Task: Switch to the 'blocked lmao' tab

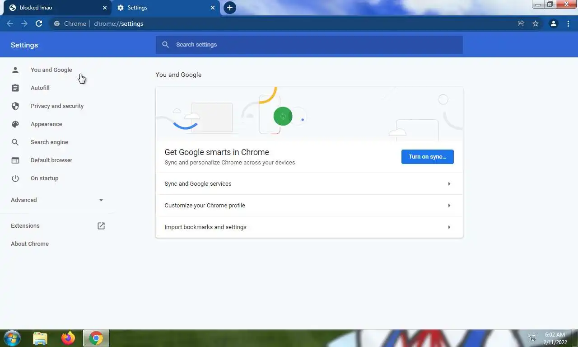Action: [56, 8]
